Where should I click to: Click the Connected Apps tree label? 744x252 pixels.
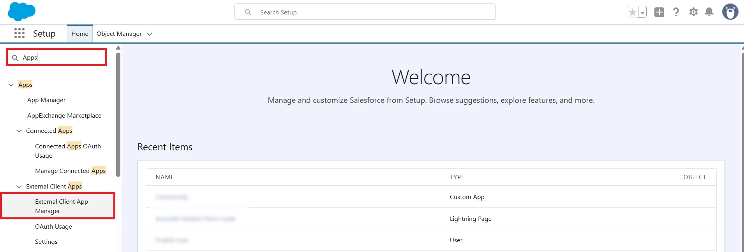[49, 131]
